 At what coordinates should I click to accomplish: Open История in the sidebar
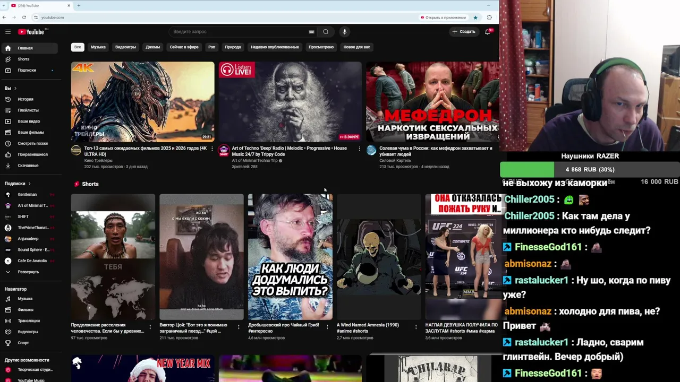tap(29, 99)
